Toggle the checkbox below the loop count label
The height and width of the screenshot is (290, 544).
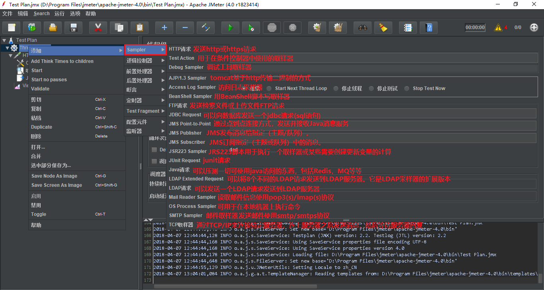pyautogui.click(x=154, y=150)
